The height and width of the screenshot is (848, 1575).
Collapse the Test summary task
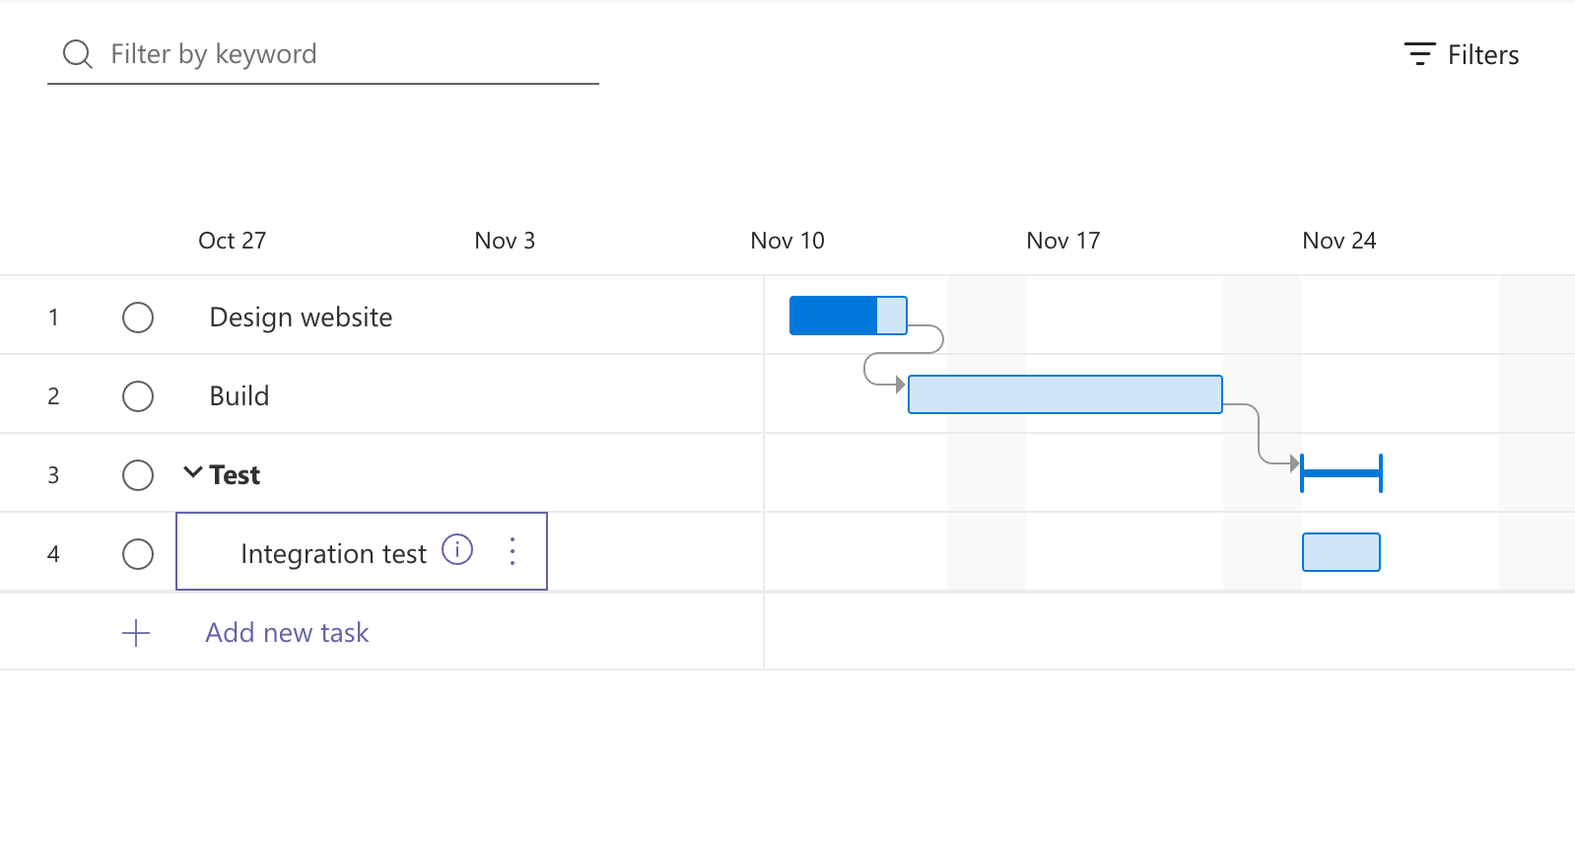[x=193, y=473]
